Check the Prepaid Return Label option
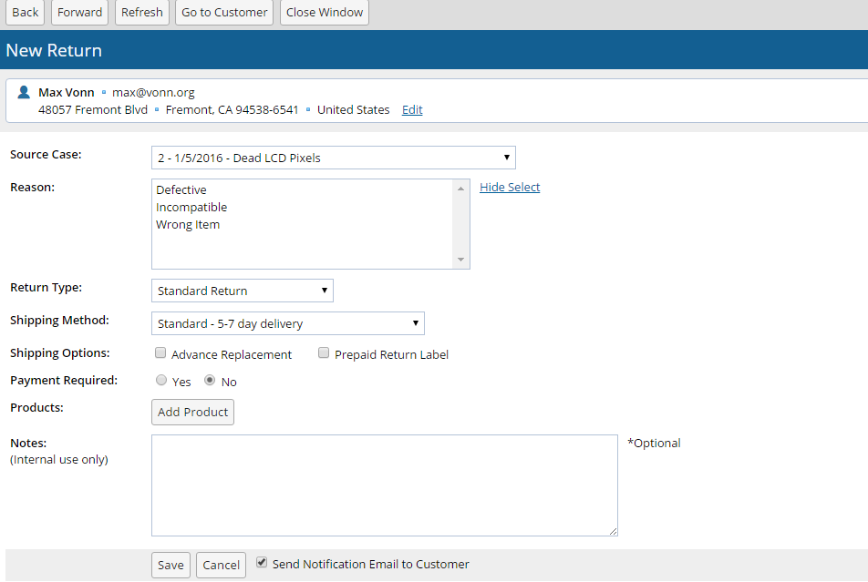 point(324,353)
